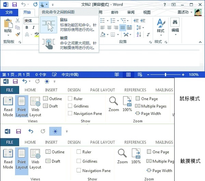Click zoom out minus in the status bar
205x181 pixels.
click(x=148, y=75)
